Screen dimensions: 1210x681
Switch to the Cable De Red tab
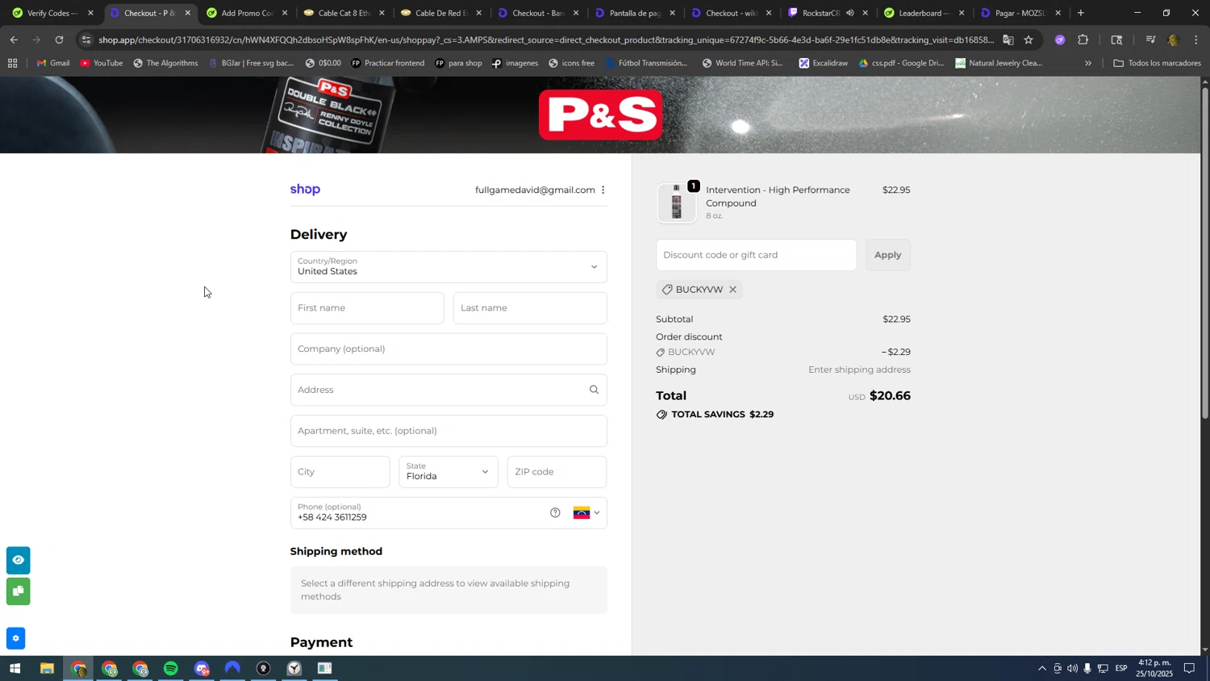pyautogui.click(x=440, y=13)
